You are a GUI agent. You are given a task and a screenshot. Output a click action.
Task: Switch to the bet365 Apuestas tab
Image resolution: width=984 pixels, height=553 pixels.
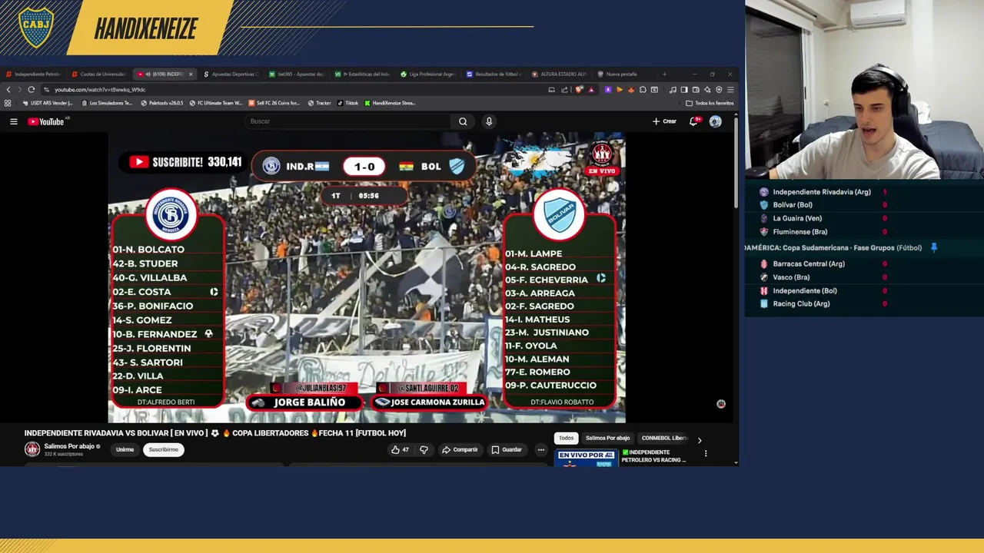click(297, 75)
